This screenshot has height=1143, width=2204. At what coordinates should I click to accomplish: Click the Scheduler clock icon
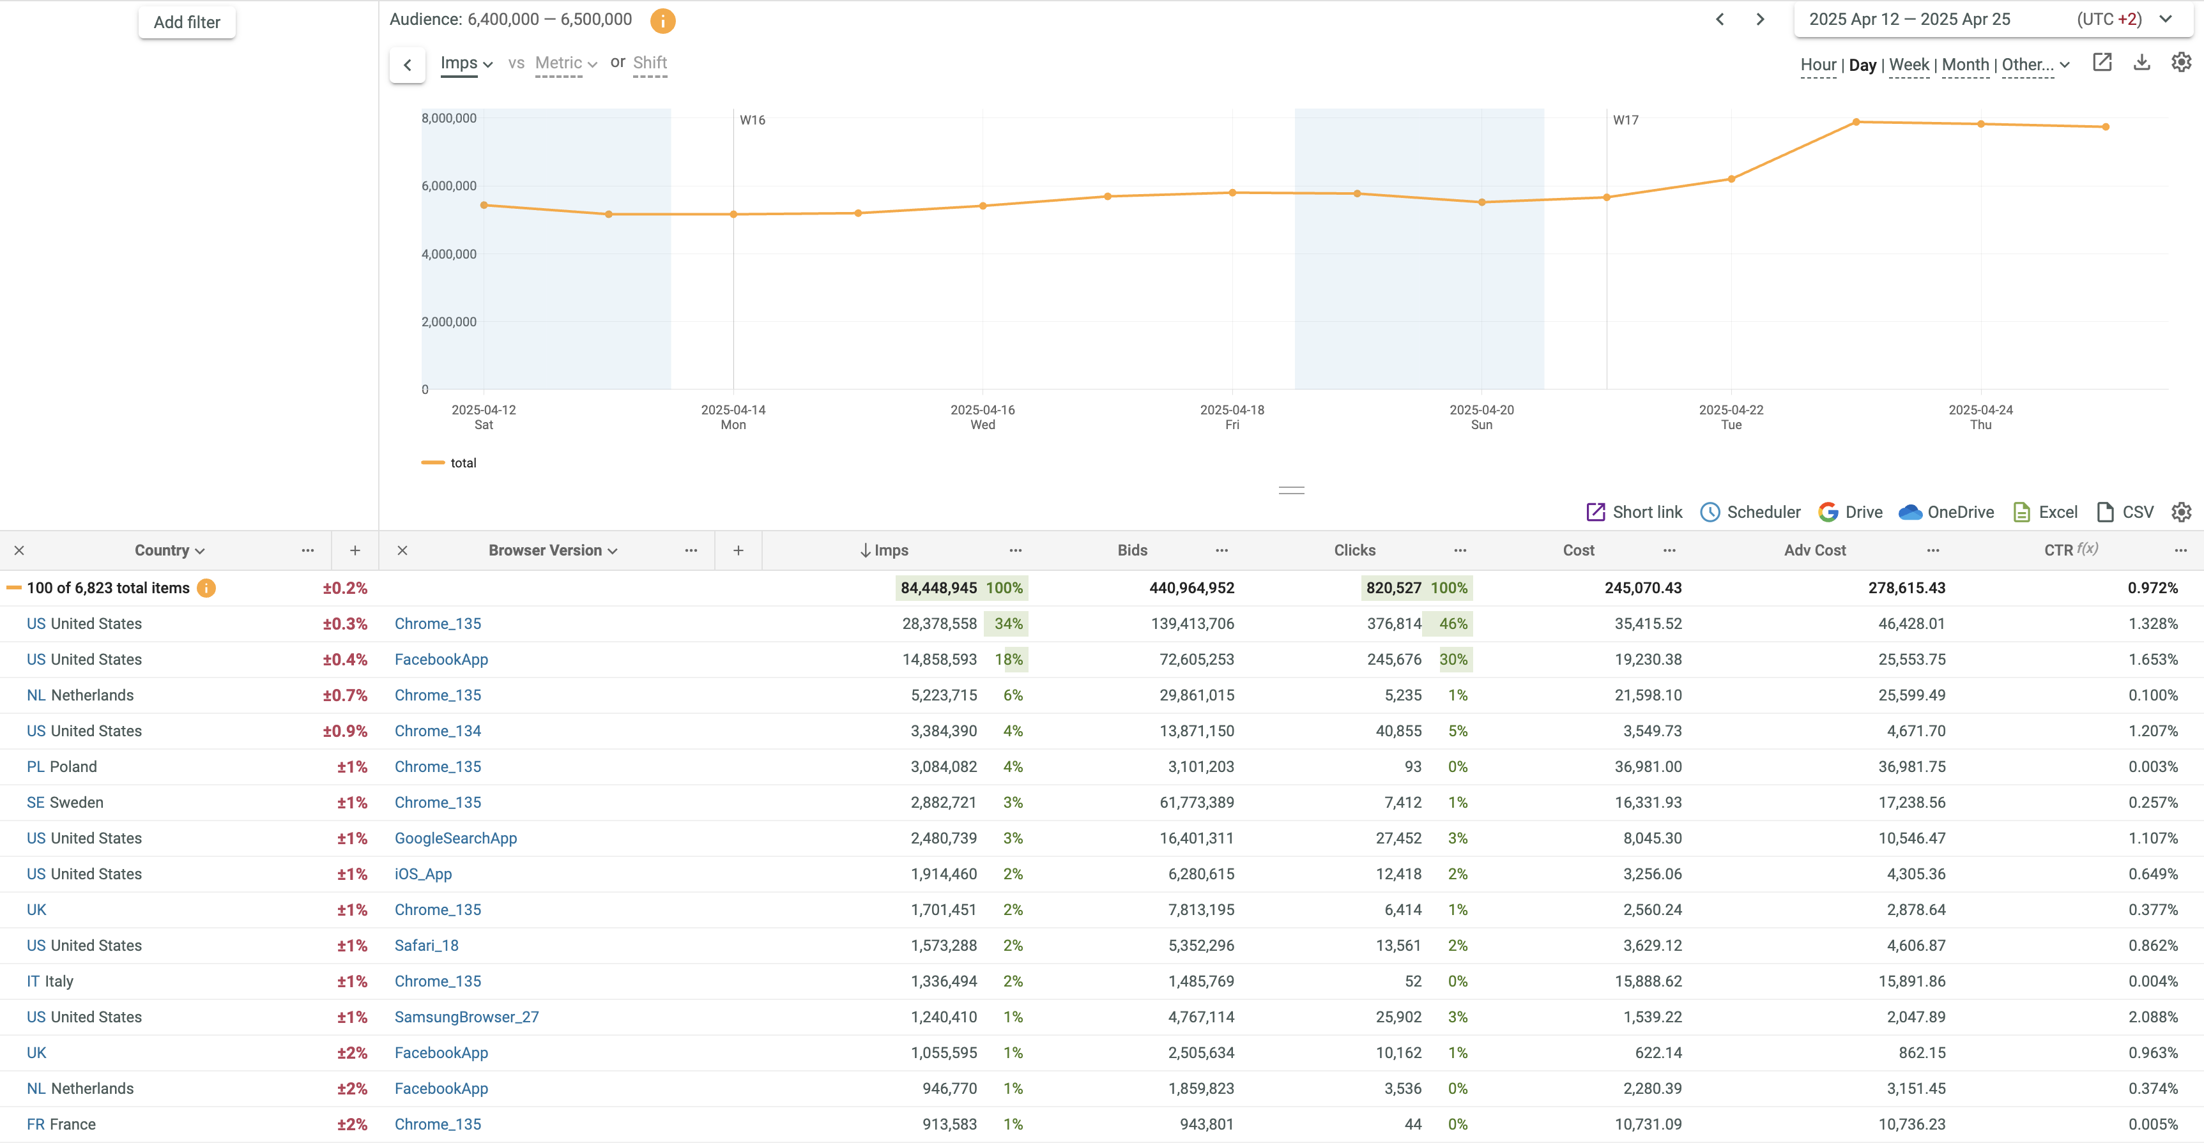pos(1710,512)
